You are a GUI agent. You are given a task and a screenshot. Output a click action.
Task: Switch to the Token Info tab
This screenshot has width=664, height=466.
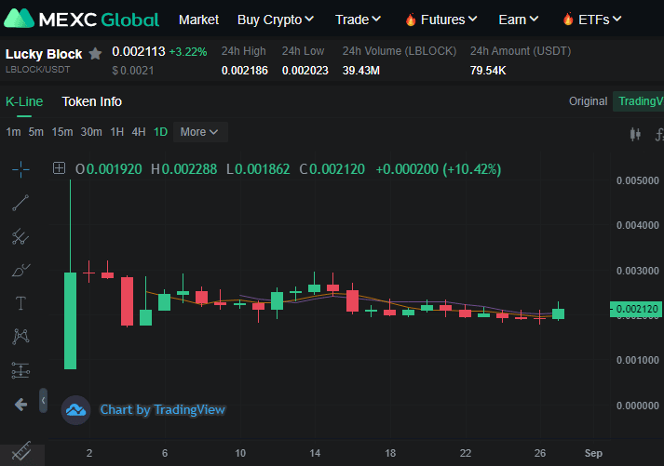(92, 101)
